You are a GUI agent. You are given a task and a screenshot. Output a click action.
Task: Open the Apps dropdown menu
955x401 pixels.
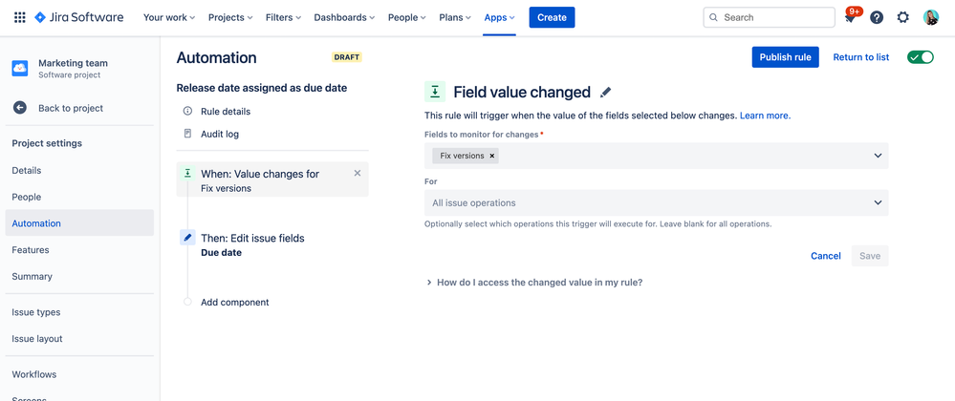(499, 17)
